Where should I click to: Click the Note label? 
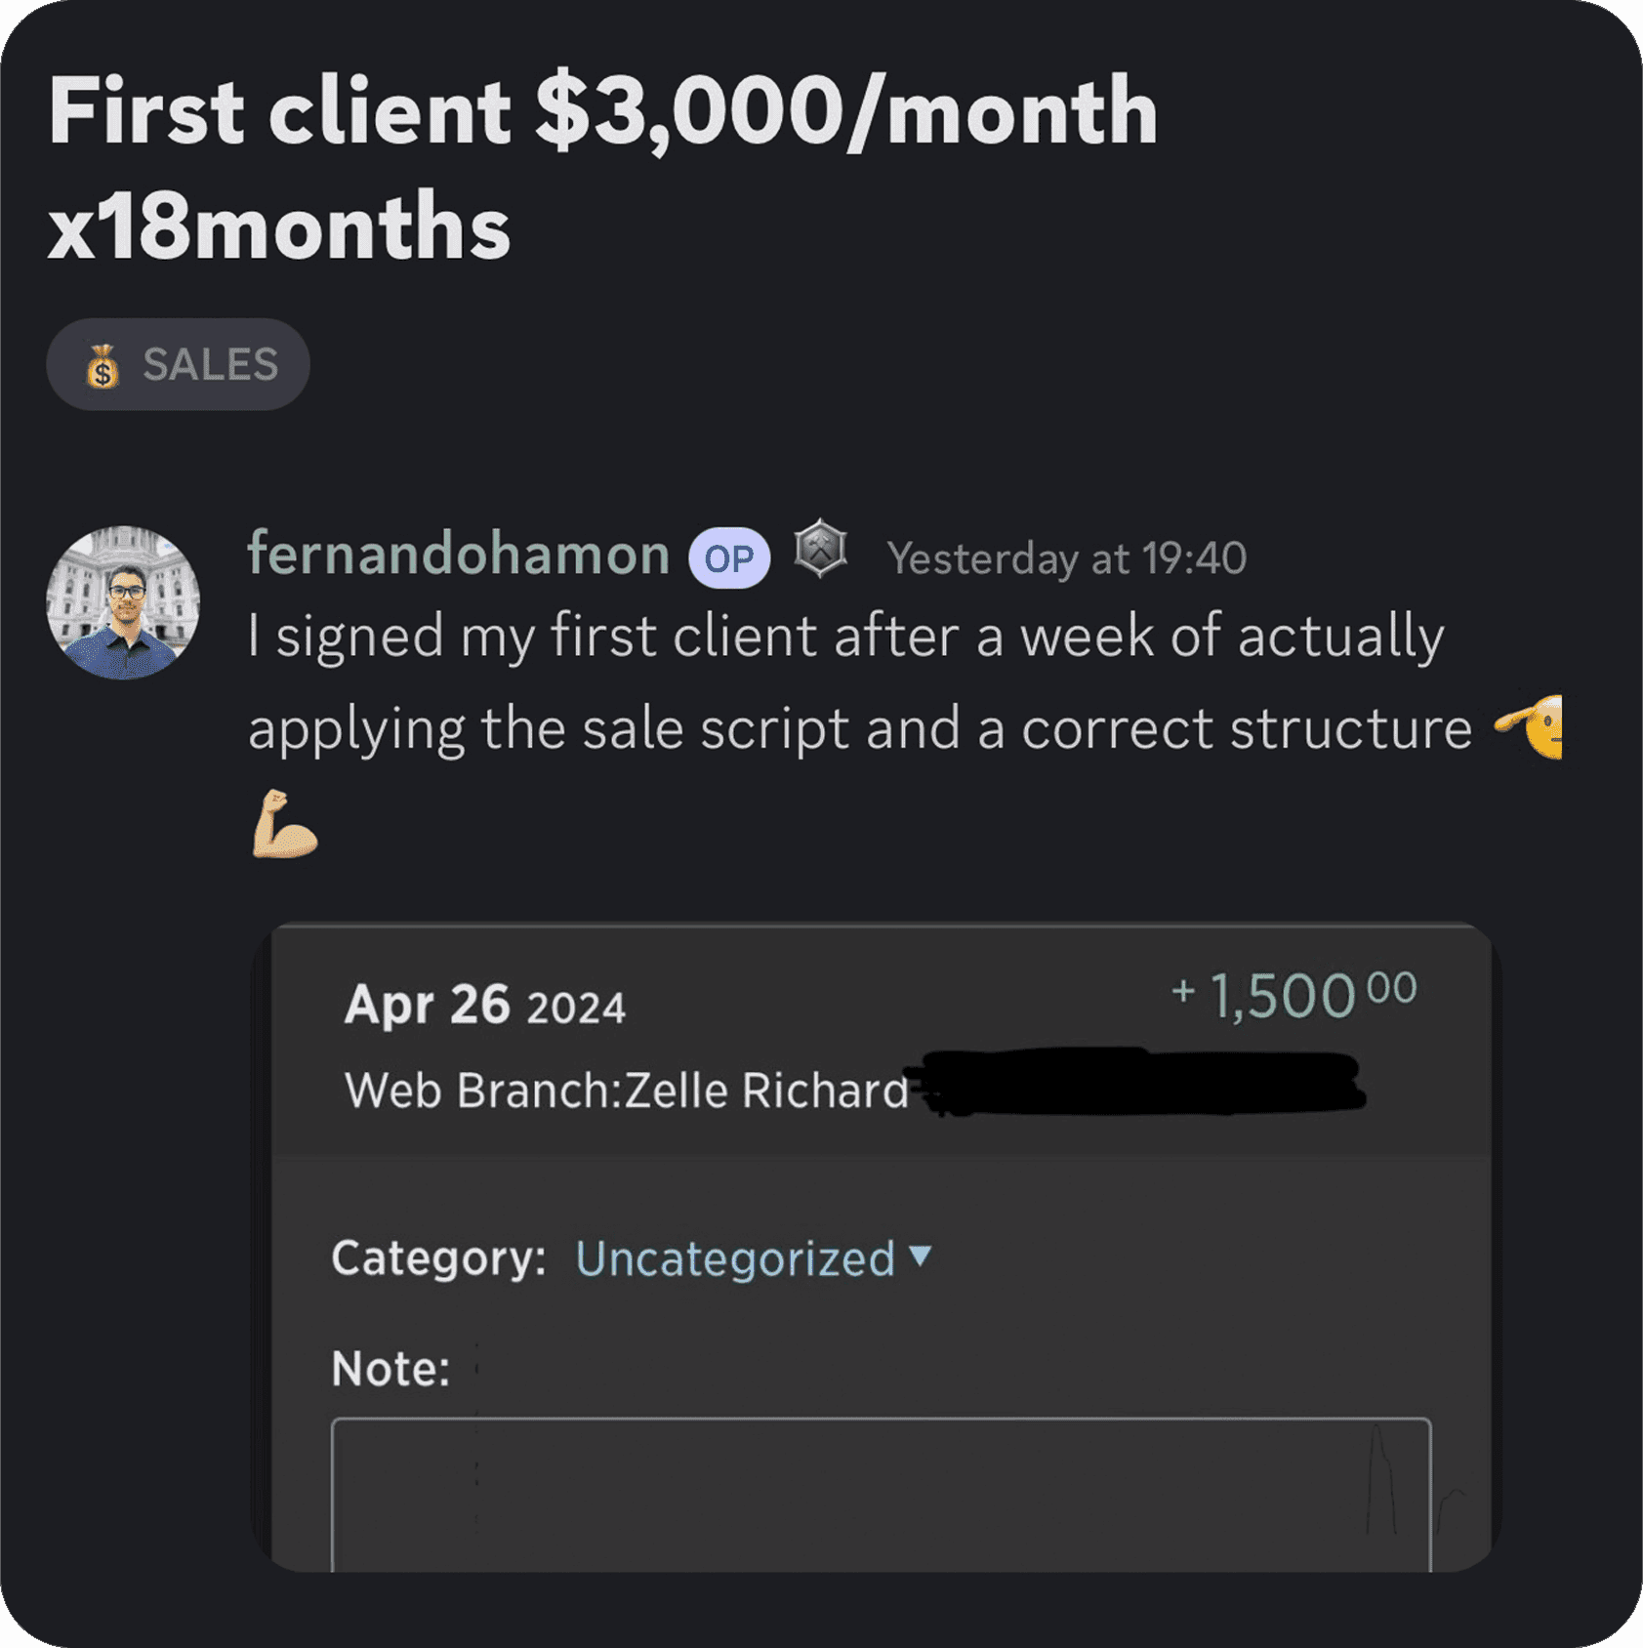(x=390, y=1368)
